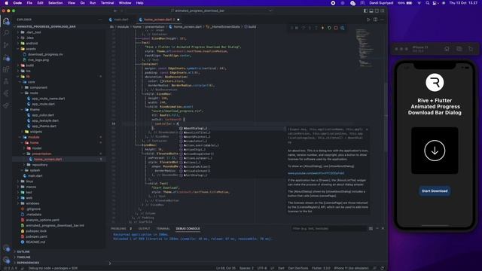Click the restart icon in debug toolbar
Screen dimensions: 482x271
point(329,28)
